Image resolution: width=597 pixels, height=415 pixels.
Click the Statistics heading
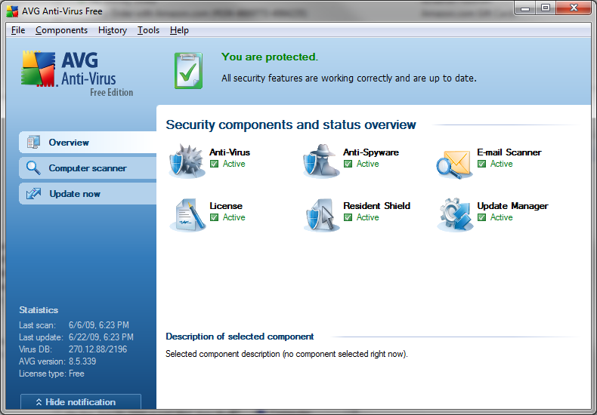(39, 310)
